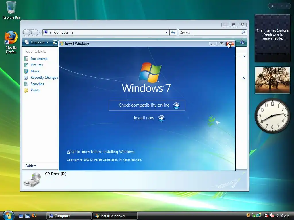Image resolution: width=294 pixels, height=220 pixels.
Task: Open the Windows Start orb
Action: click(x=9, y=215)
